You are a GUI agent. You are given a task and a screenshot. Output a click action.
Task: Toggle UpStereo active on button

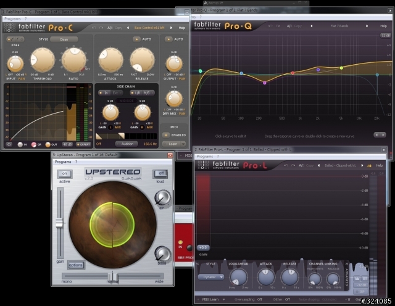pyautogui.click(x=65, y=173)
